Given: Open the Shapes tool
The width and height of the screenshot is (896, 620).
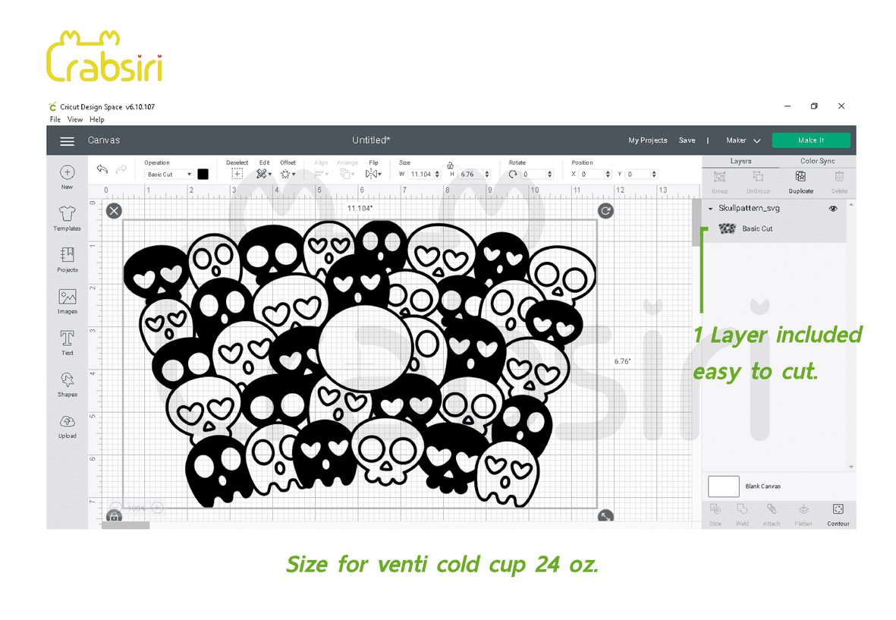Looking at the screenshot, I should [67, 383].
